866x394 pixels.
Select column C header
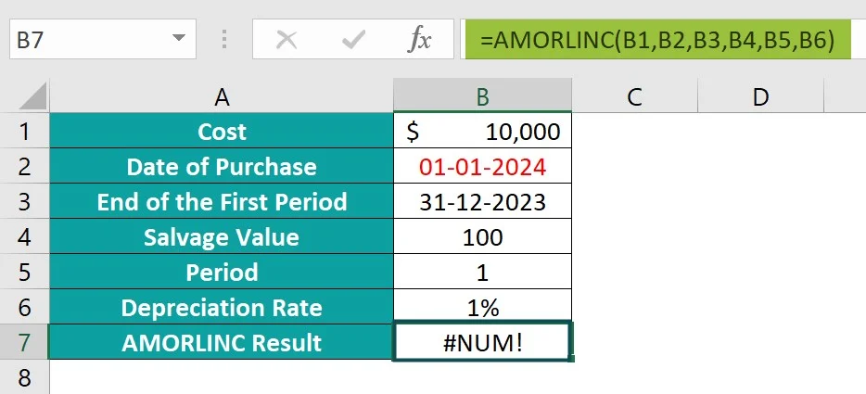(634, 97)
